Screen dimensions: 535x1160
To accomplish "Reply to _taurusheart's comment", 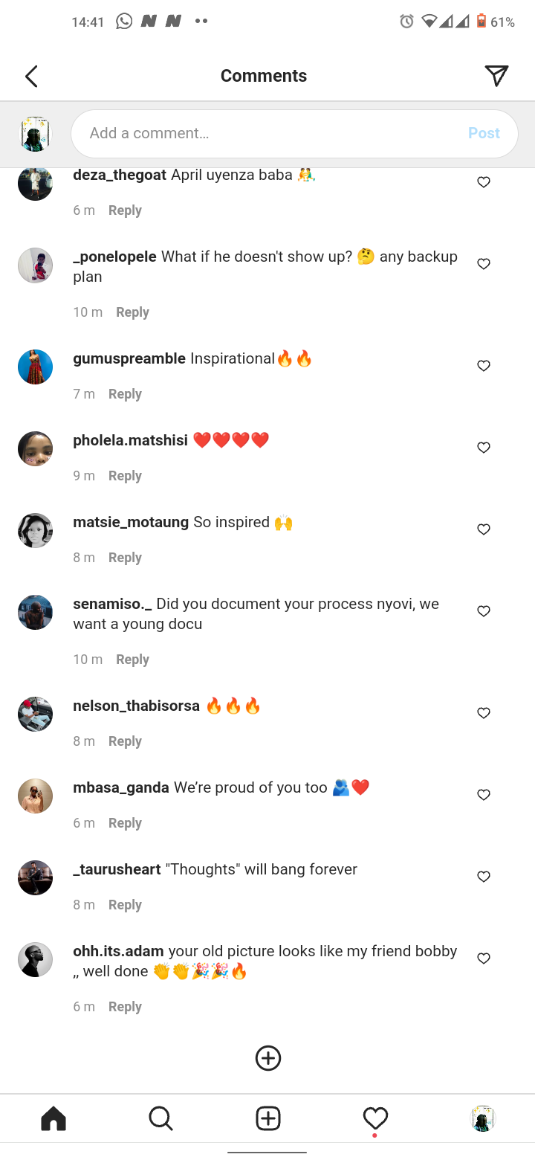I will [x=125, y=905].
